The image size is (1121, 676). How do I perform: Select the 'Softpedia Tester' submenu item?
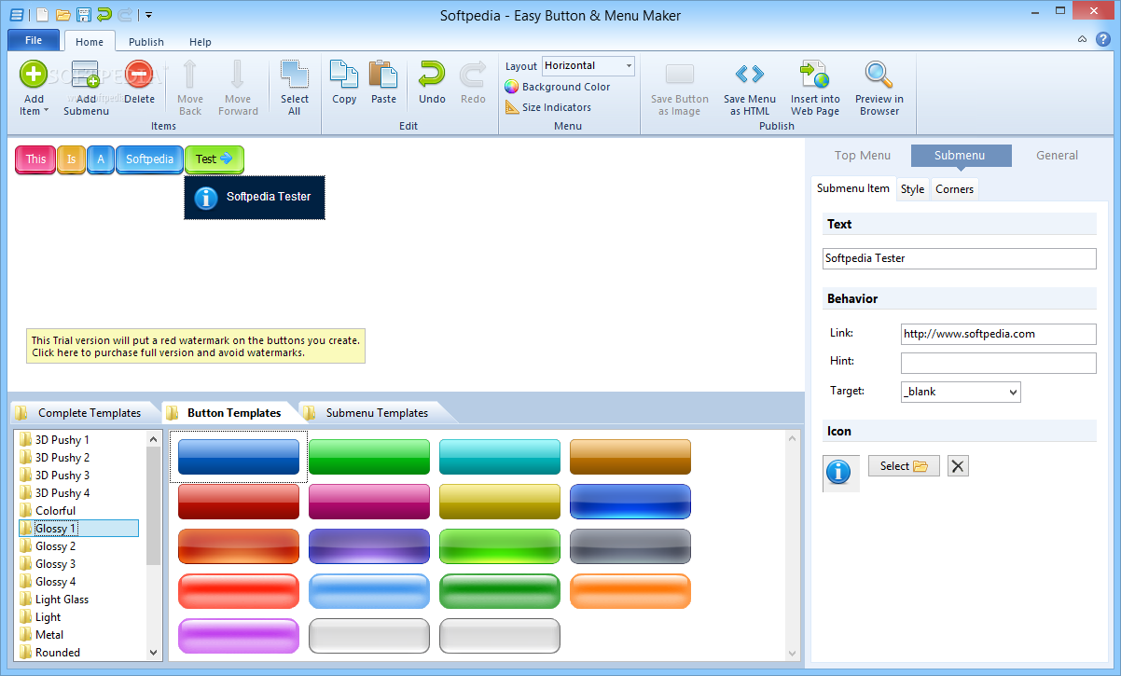click(x=255, y=198)
